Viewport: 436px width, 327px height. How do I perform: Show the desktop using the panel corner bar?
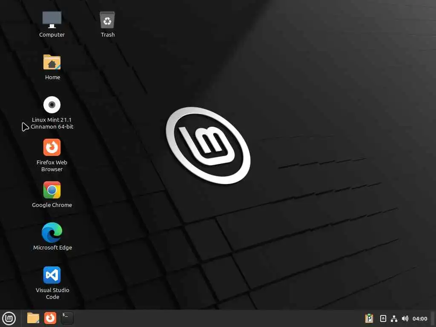tap(433, 318)
